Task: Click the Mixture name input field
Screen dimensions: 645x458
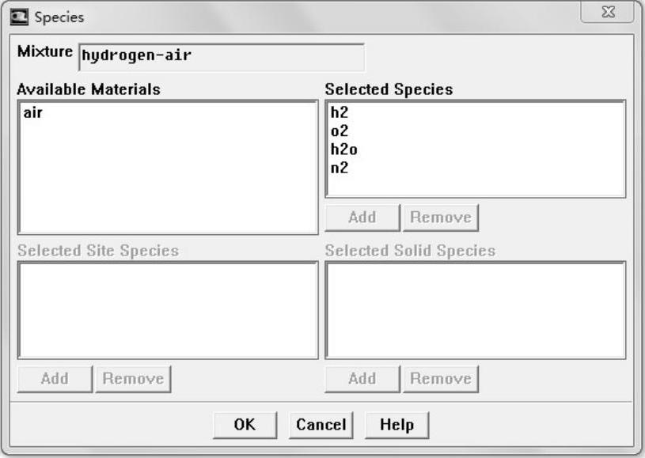Action: pos(221,57)
